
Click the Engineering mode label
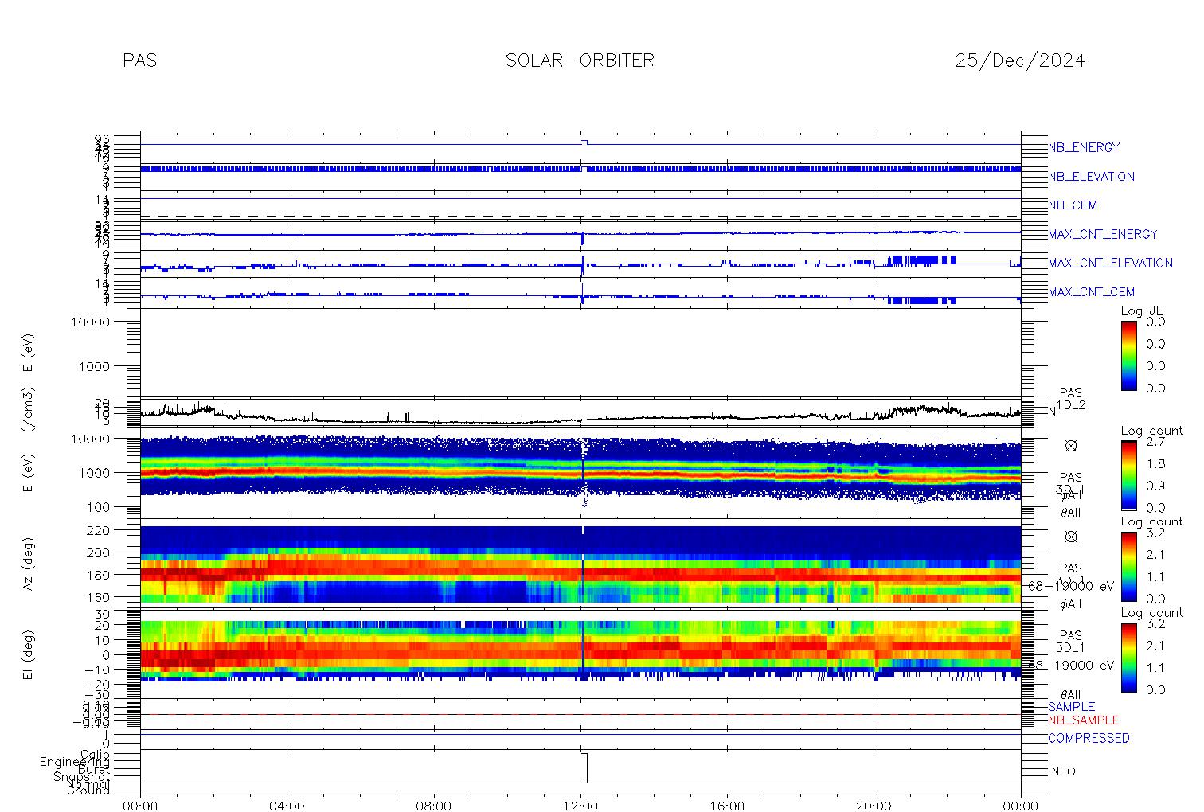76,762
